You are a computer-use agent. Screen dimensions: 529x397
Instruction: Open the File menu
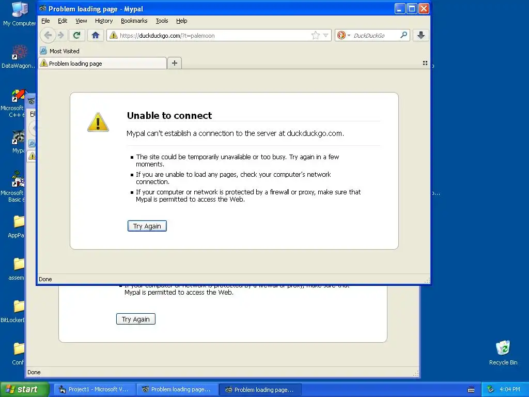pyautogui.click(x=45, y=21)
